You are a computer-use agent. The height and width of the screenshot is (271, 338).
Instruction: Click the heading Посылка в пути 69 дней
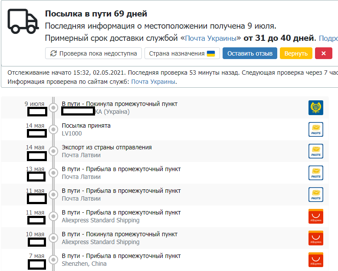[96, 14]
